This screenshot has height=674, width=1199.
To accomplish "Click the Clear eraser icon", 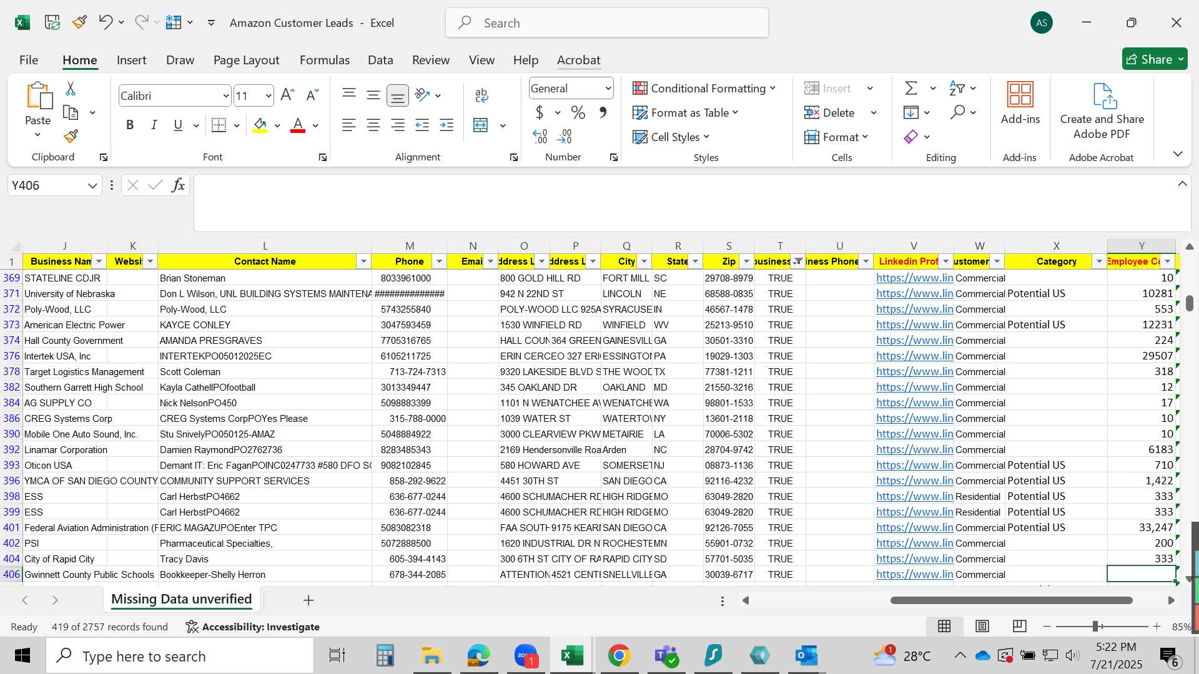I will tap(911, 137).
